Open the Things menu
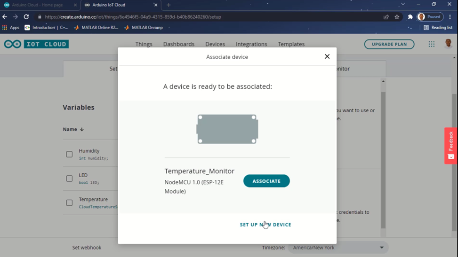This screenshot has height=257, width=458. pyautogui.click(x=144, y=44)
